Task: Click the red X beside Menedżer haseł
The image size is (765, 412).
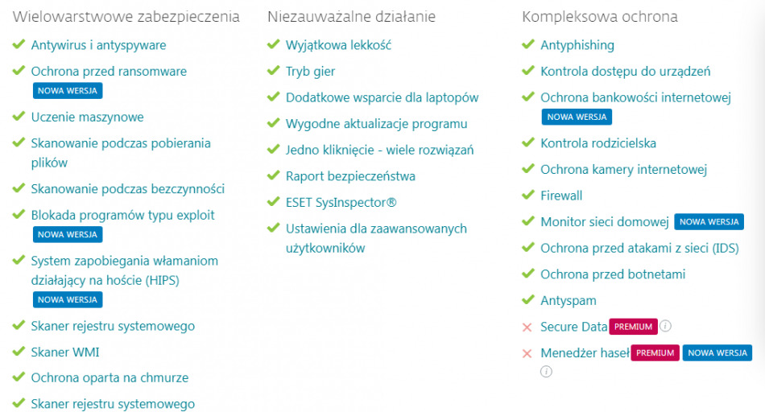Action: pos(527,353)
